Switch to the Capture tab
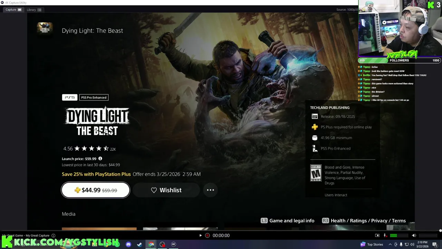The height and width of the screenshot is (249, 442). point(13,10)
